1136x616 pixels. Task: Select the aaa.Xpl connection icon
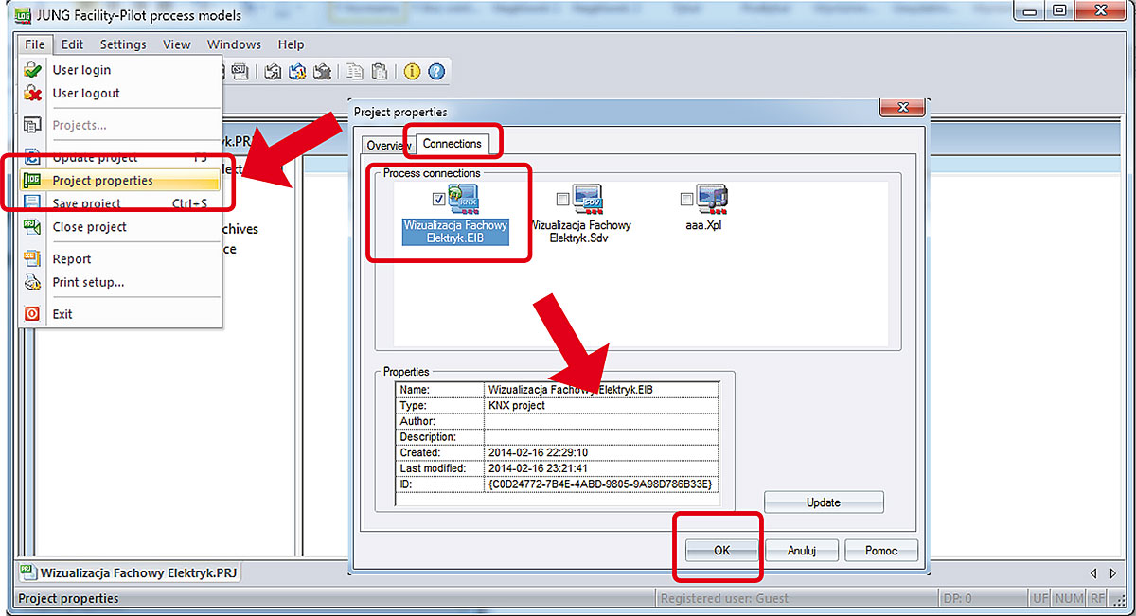point(713,201)
